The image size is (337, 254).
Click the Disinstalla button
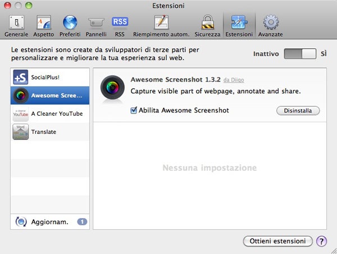click(x=298, y=111)
